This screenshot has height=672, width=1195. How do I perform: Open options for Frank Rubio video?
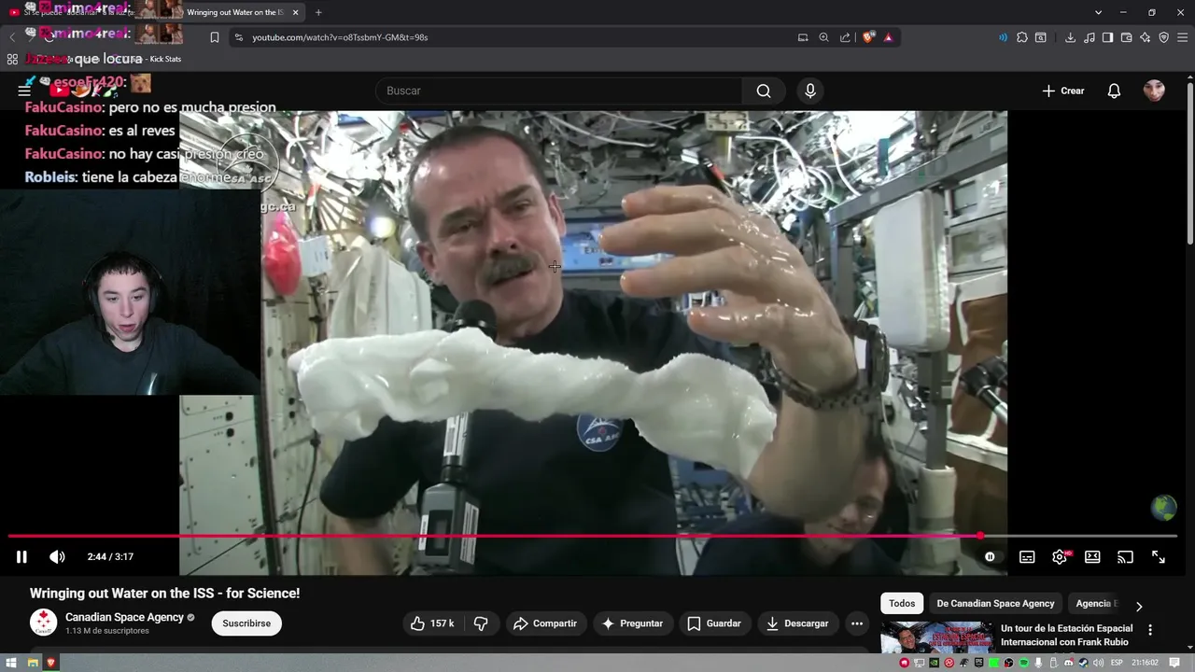(1150, 630)
